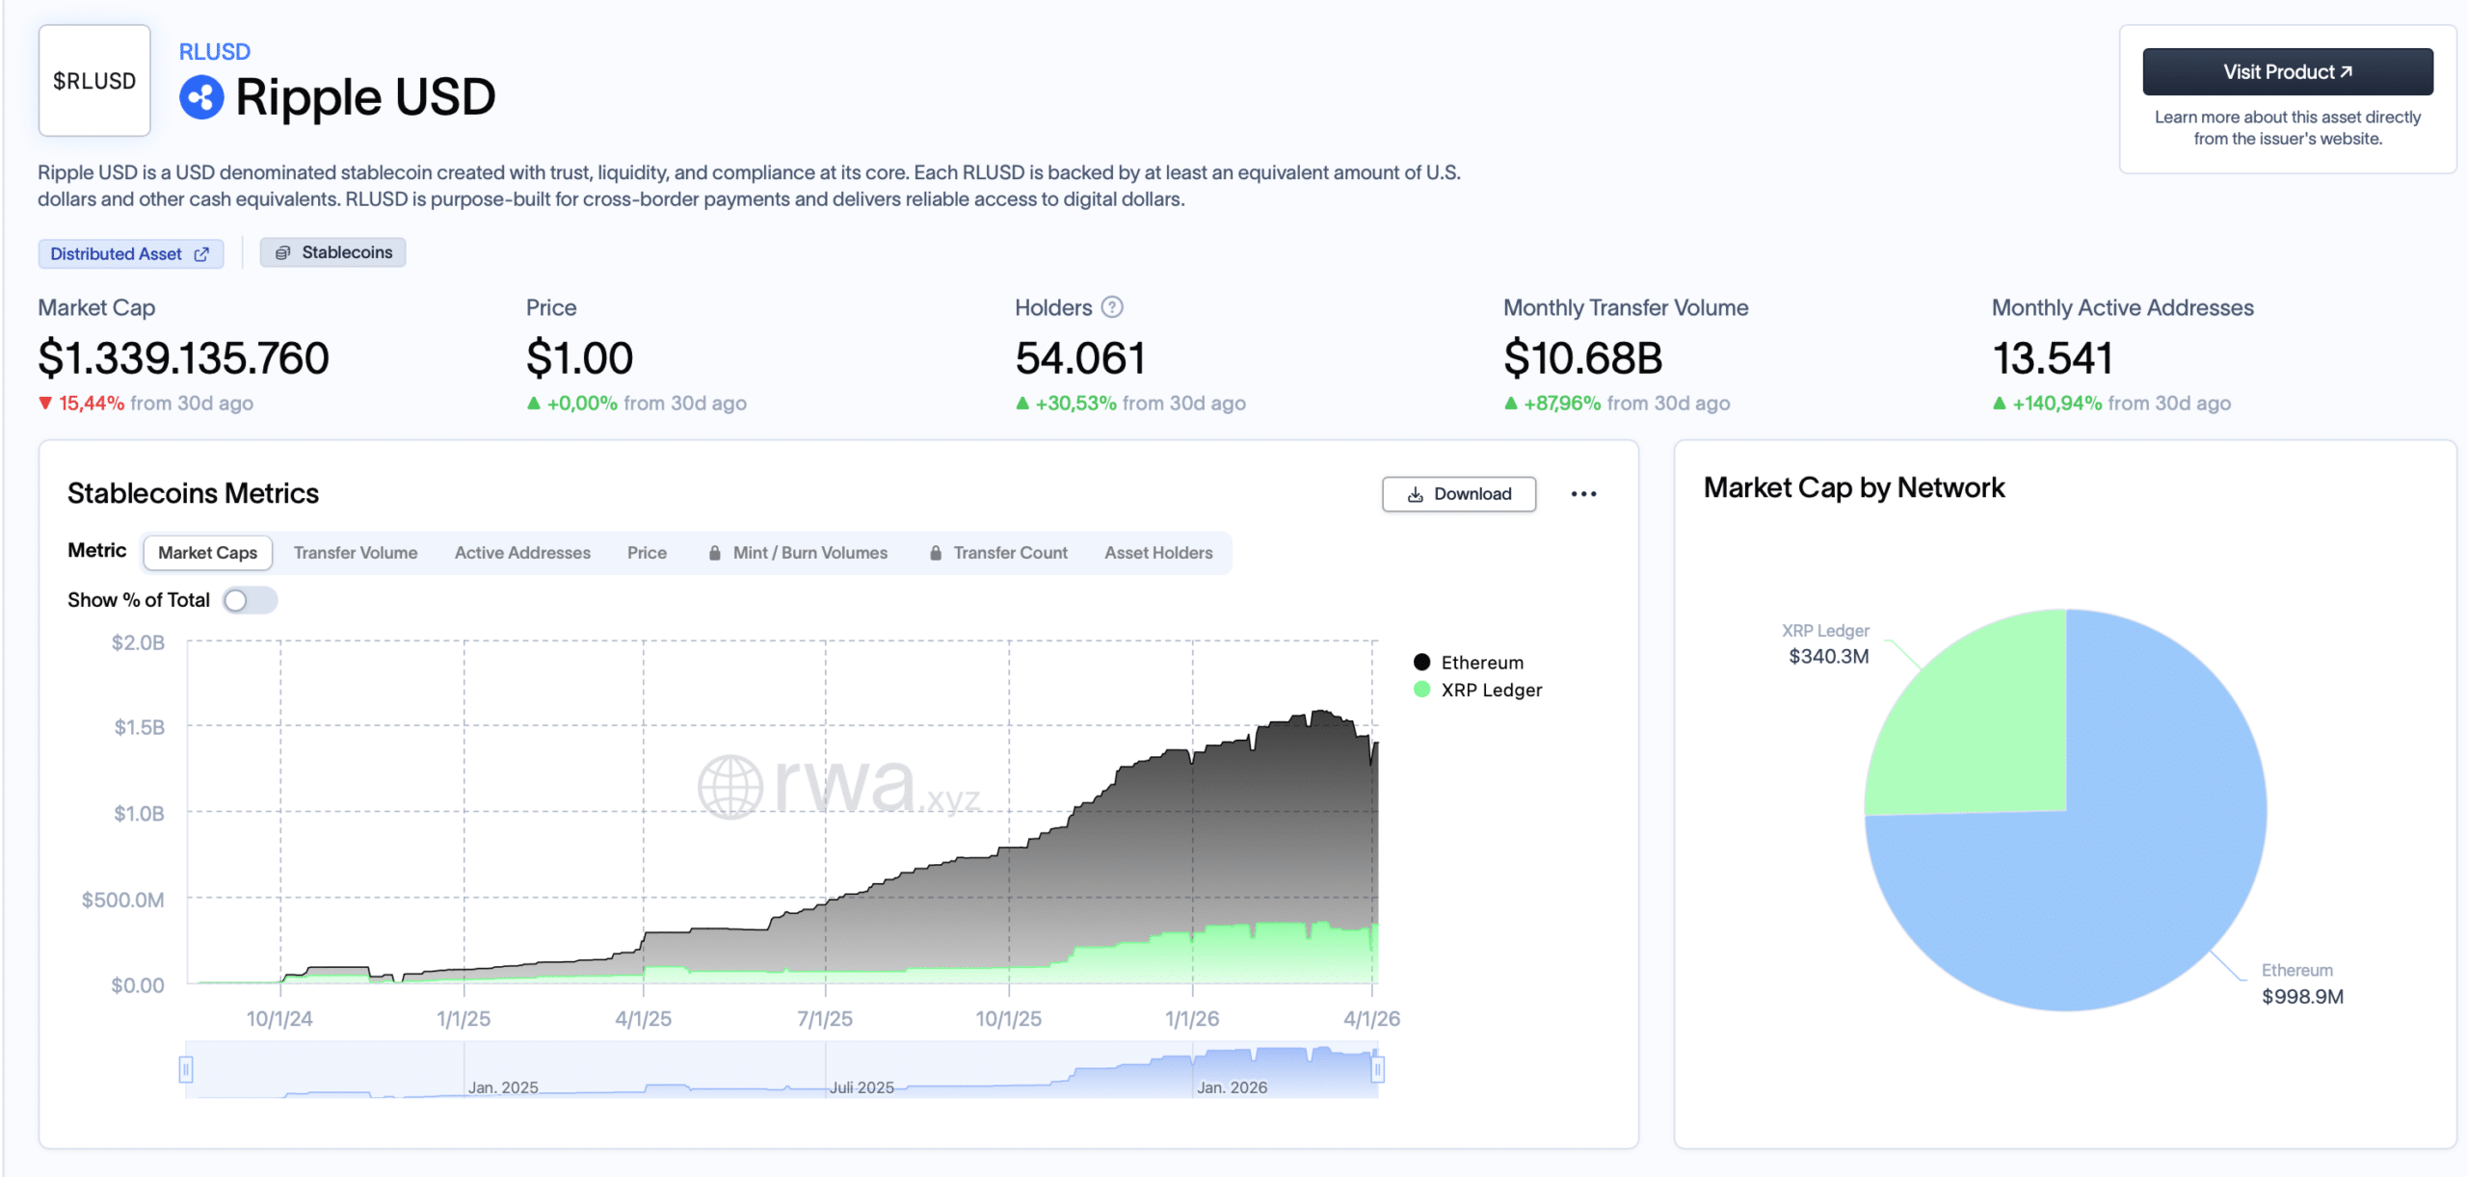The image size is (2467, 1177).
Task: Click the Download chart data button
Action: click(x=1458, y=494)
